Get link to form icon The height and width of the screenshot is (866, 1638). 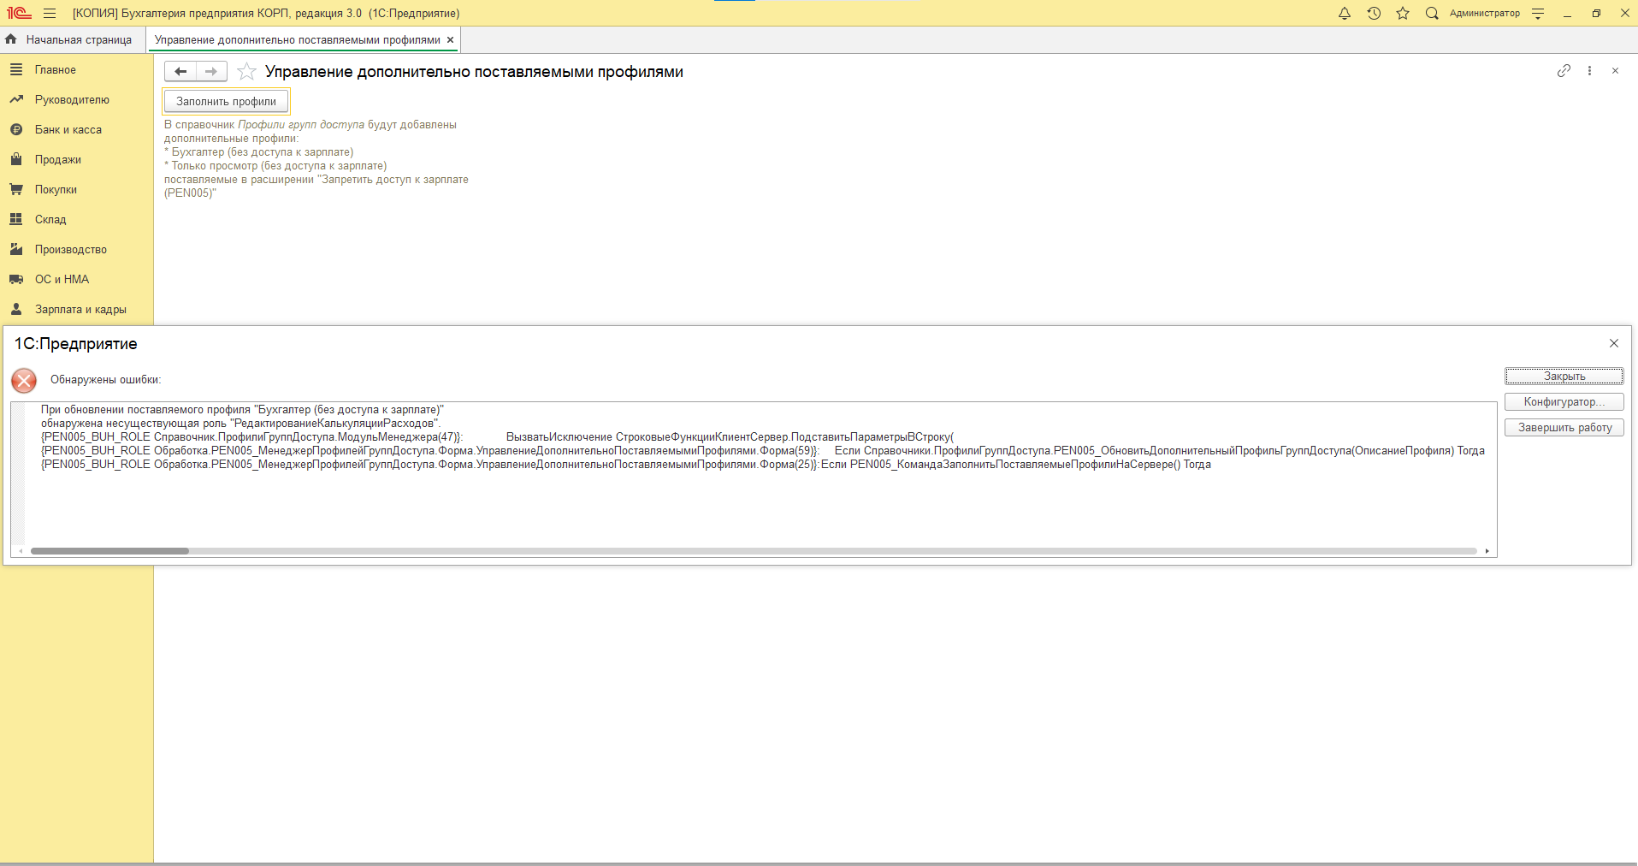[1564, 71]
